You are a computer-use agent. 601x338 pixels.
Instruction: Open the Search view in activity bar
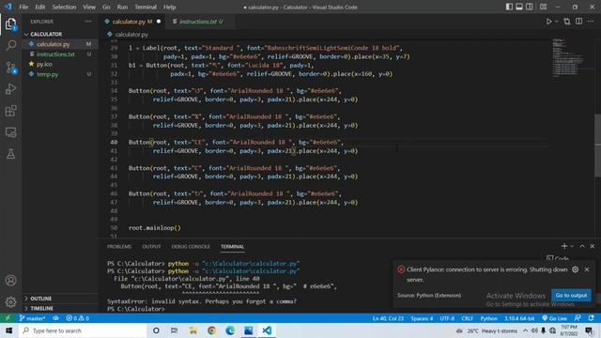point(10,45)
